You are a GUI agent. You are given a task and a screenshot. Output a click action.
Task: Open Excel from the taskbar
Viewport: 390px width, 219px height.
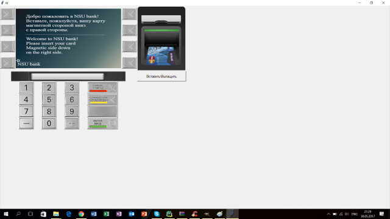[x=106, y=214]
